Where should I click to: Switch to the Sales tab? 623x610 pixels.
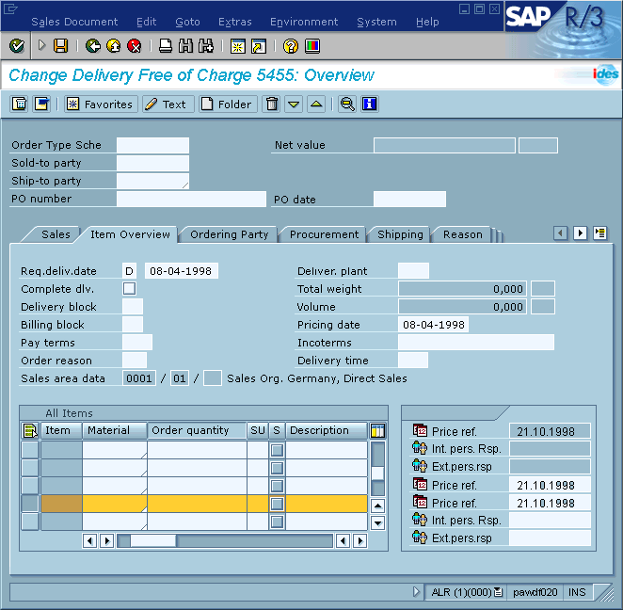[x=56, y=234]
